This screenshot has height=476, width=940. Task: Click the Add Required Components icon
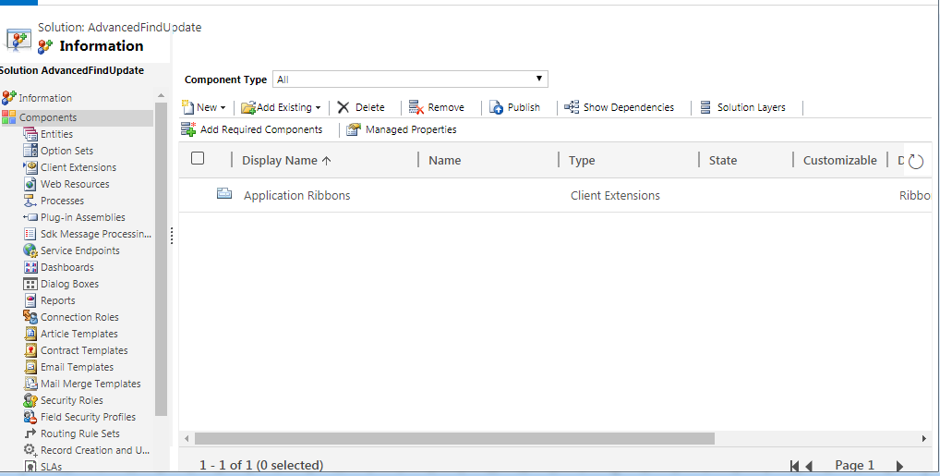[x=188, y=129]
